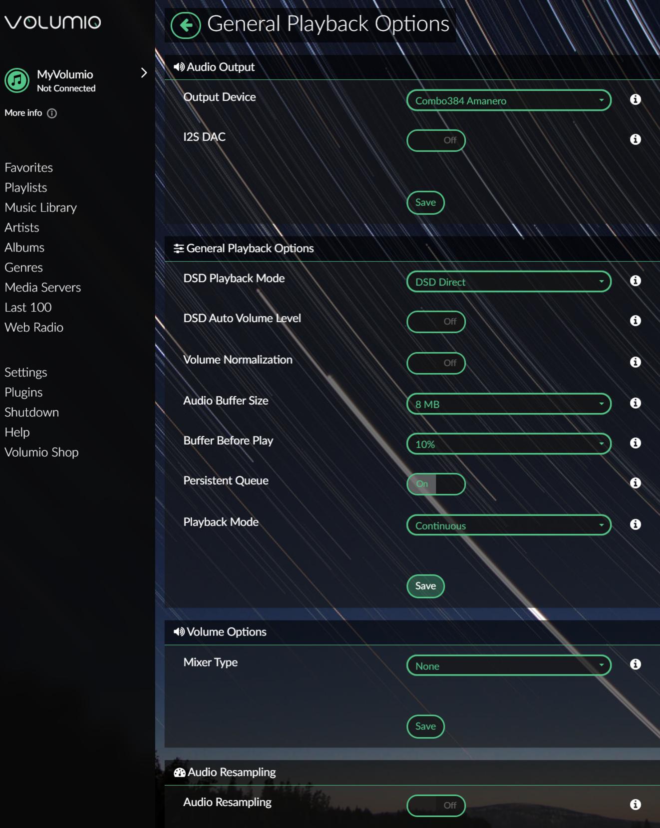Open the DSD Playback Mode dropdown
This screenshot has width=660, height=828.
(509, 282)
